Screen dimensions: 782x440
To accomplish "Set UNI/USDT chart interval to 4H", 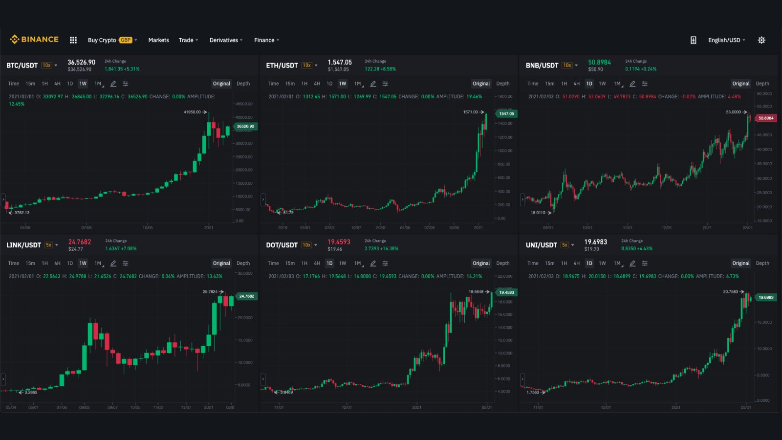I will (576, 263).
